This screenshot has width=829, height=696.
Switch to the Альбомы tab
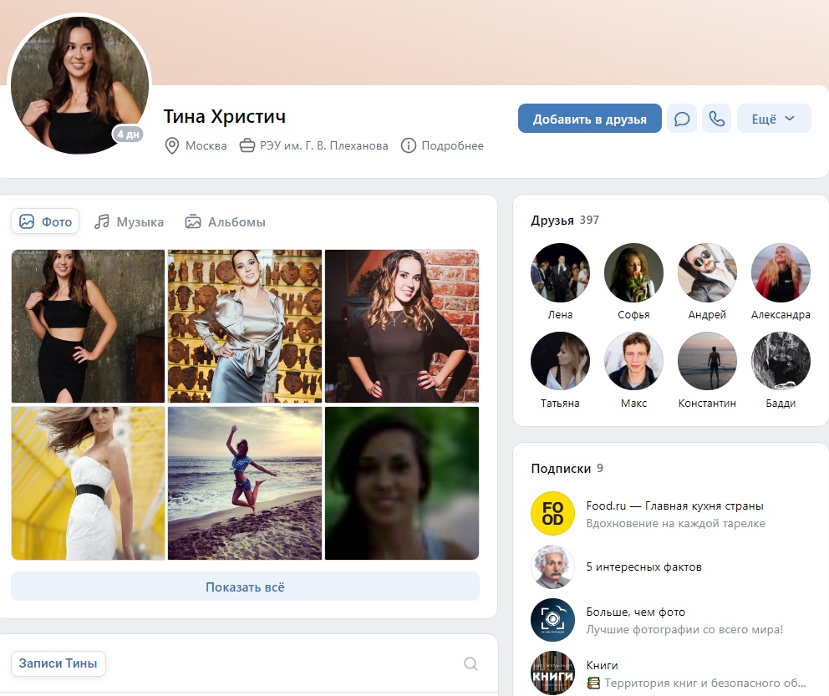(226, 222)
